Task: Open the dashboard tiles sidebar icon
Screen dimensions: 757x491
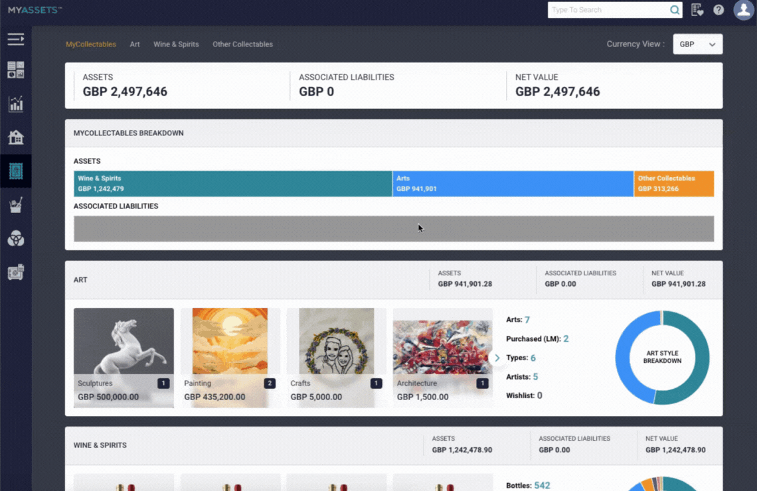Action: click(x=15, y=70)
